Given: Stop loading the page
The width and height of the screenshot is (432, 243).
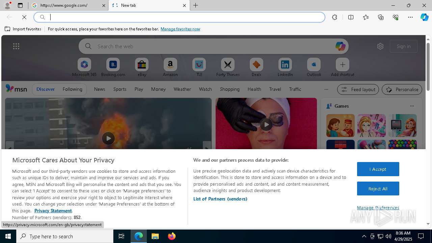Looking at the screenshot, I should pos(24,17).
